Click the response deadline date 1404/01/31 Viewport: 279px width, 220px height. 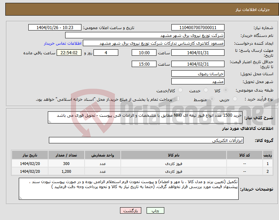[x=198, y=53]
